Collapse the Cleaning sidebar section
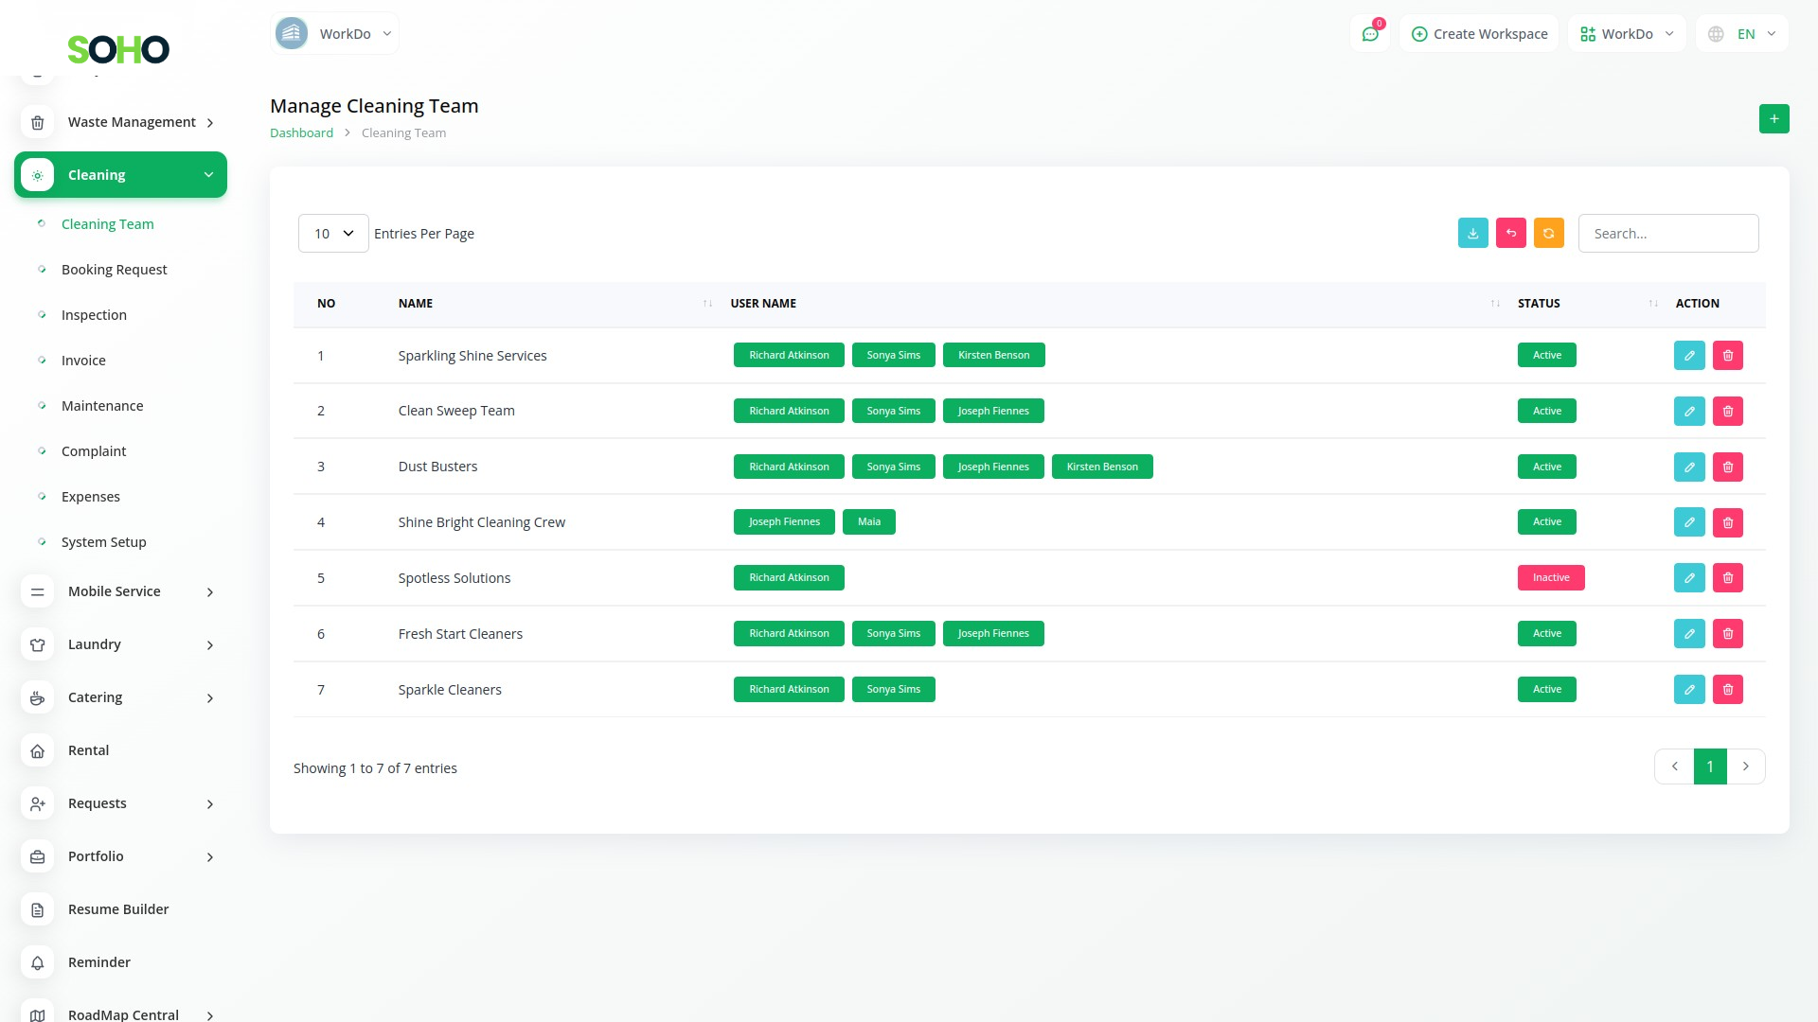This screenshot has width=1818, height=1022. click(121, 175)
